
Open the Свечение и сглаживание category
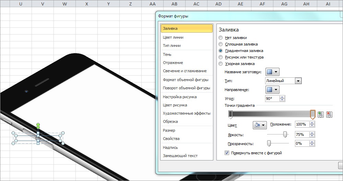tap(187, 71)
